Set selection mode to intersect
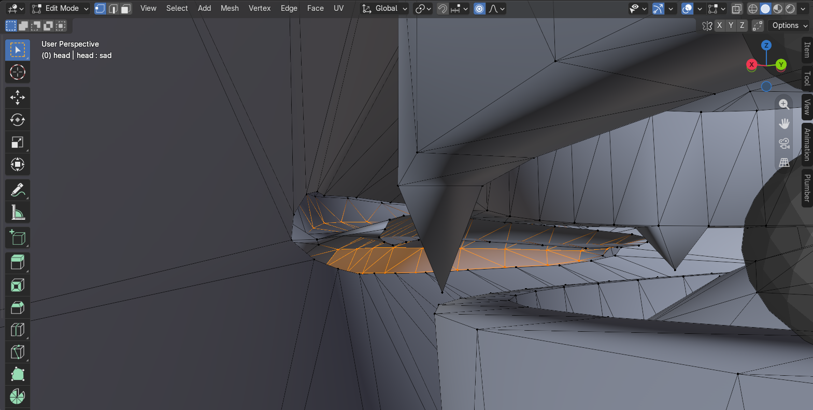The height and width of the screenshot is (410, 813). coord(61,25)
